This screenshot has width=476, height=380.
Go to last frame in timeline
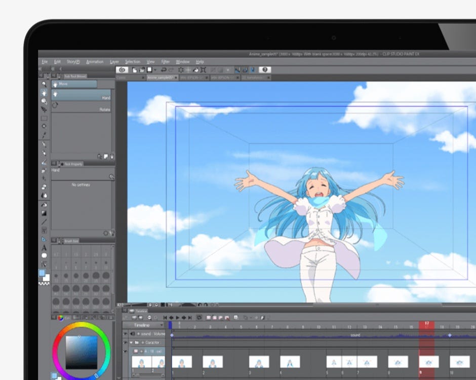[190, 317]
